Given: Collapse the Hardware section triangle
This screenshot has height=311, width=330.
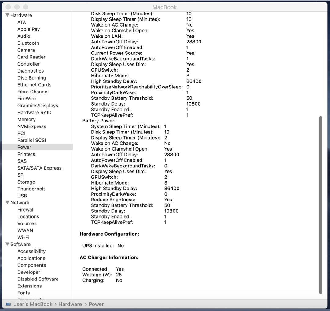Looking at the screenshot, I should (x=7, y=15).
